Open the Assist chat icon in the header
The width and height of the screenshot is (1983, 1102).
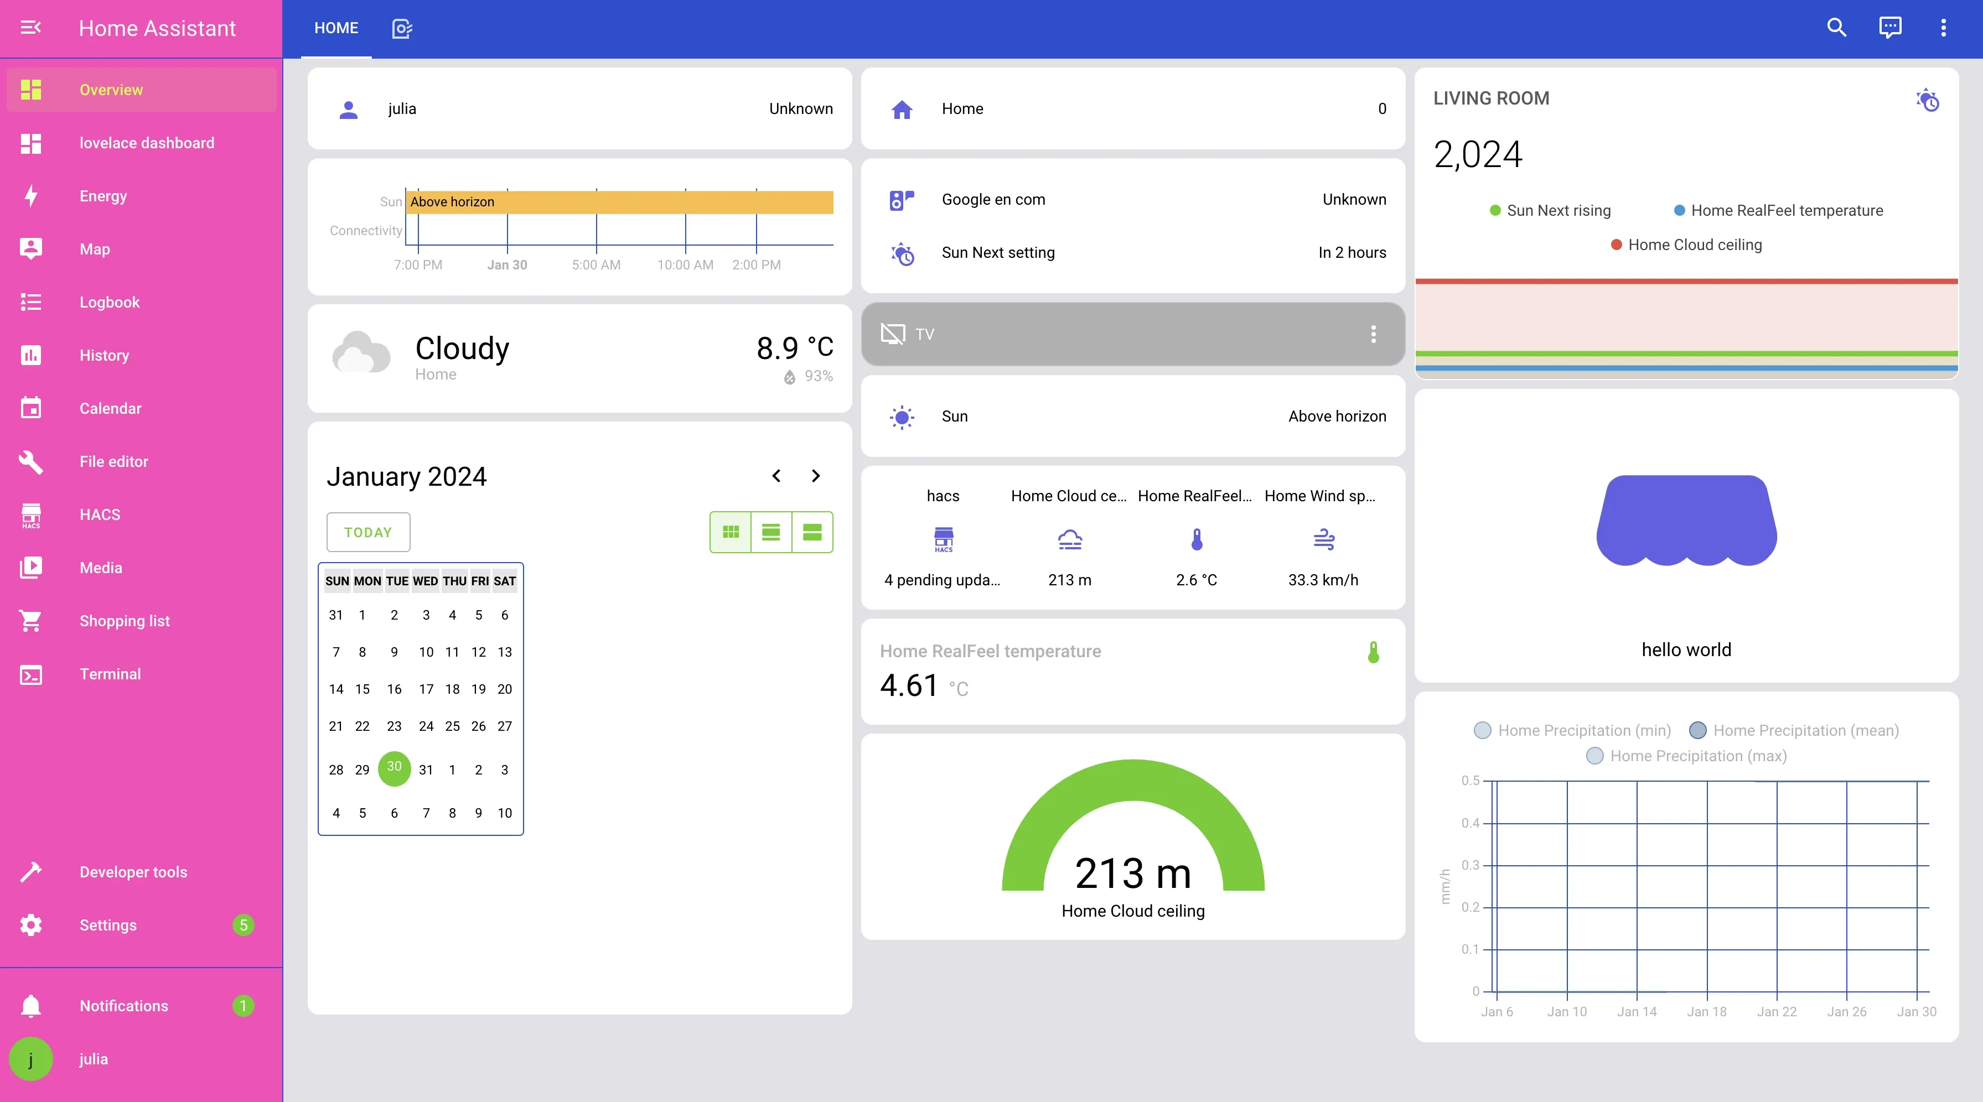[1890, 28]
